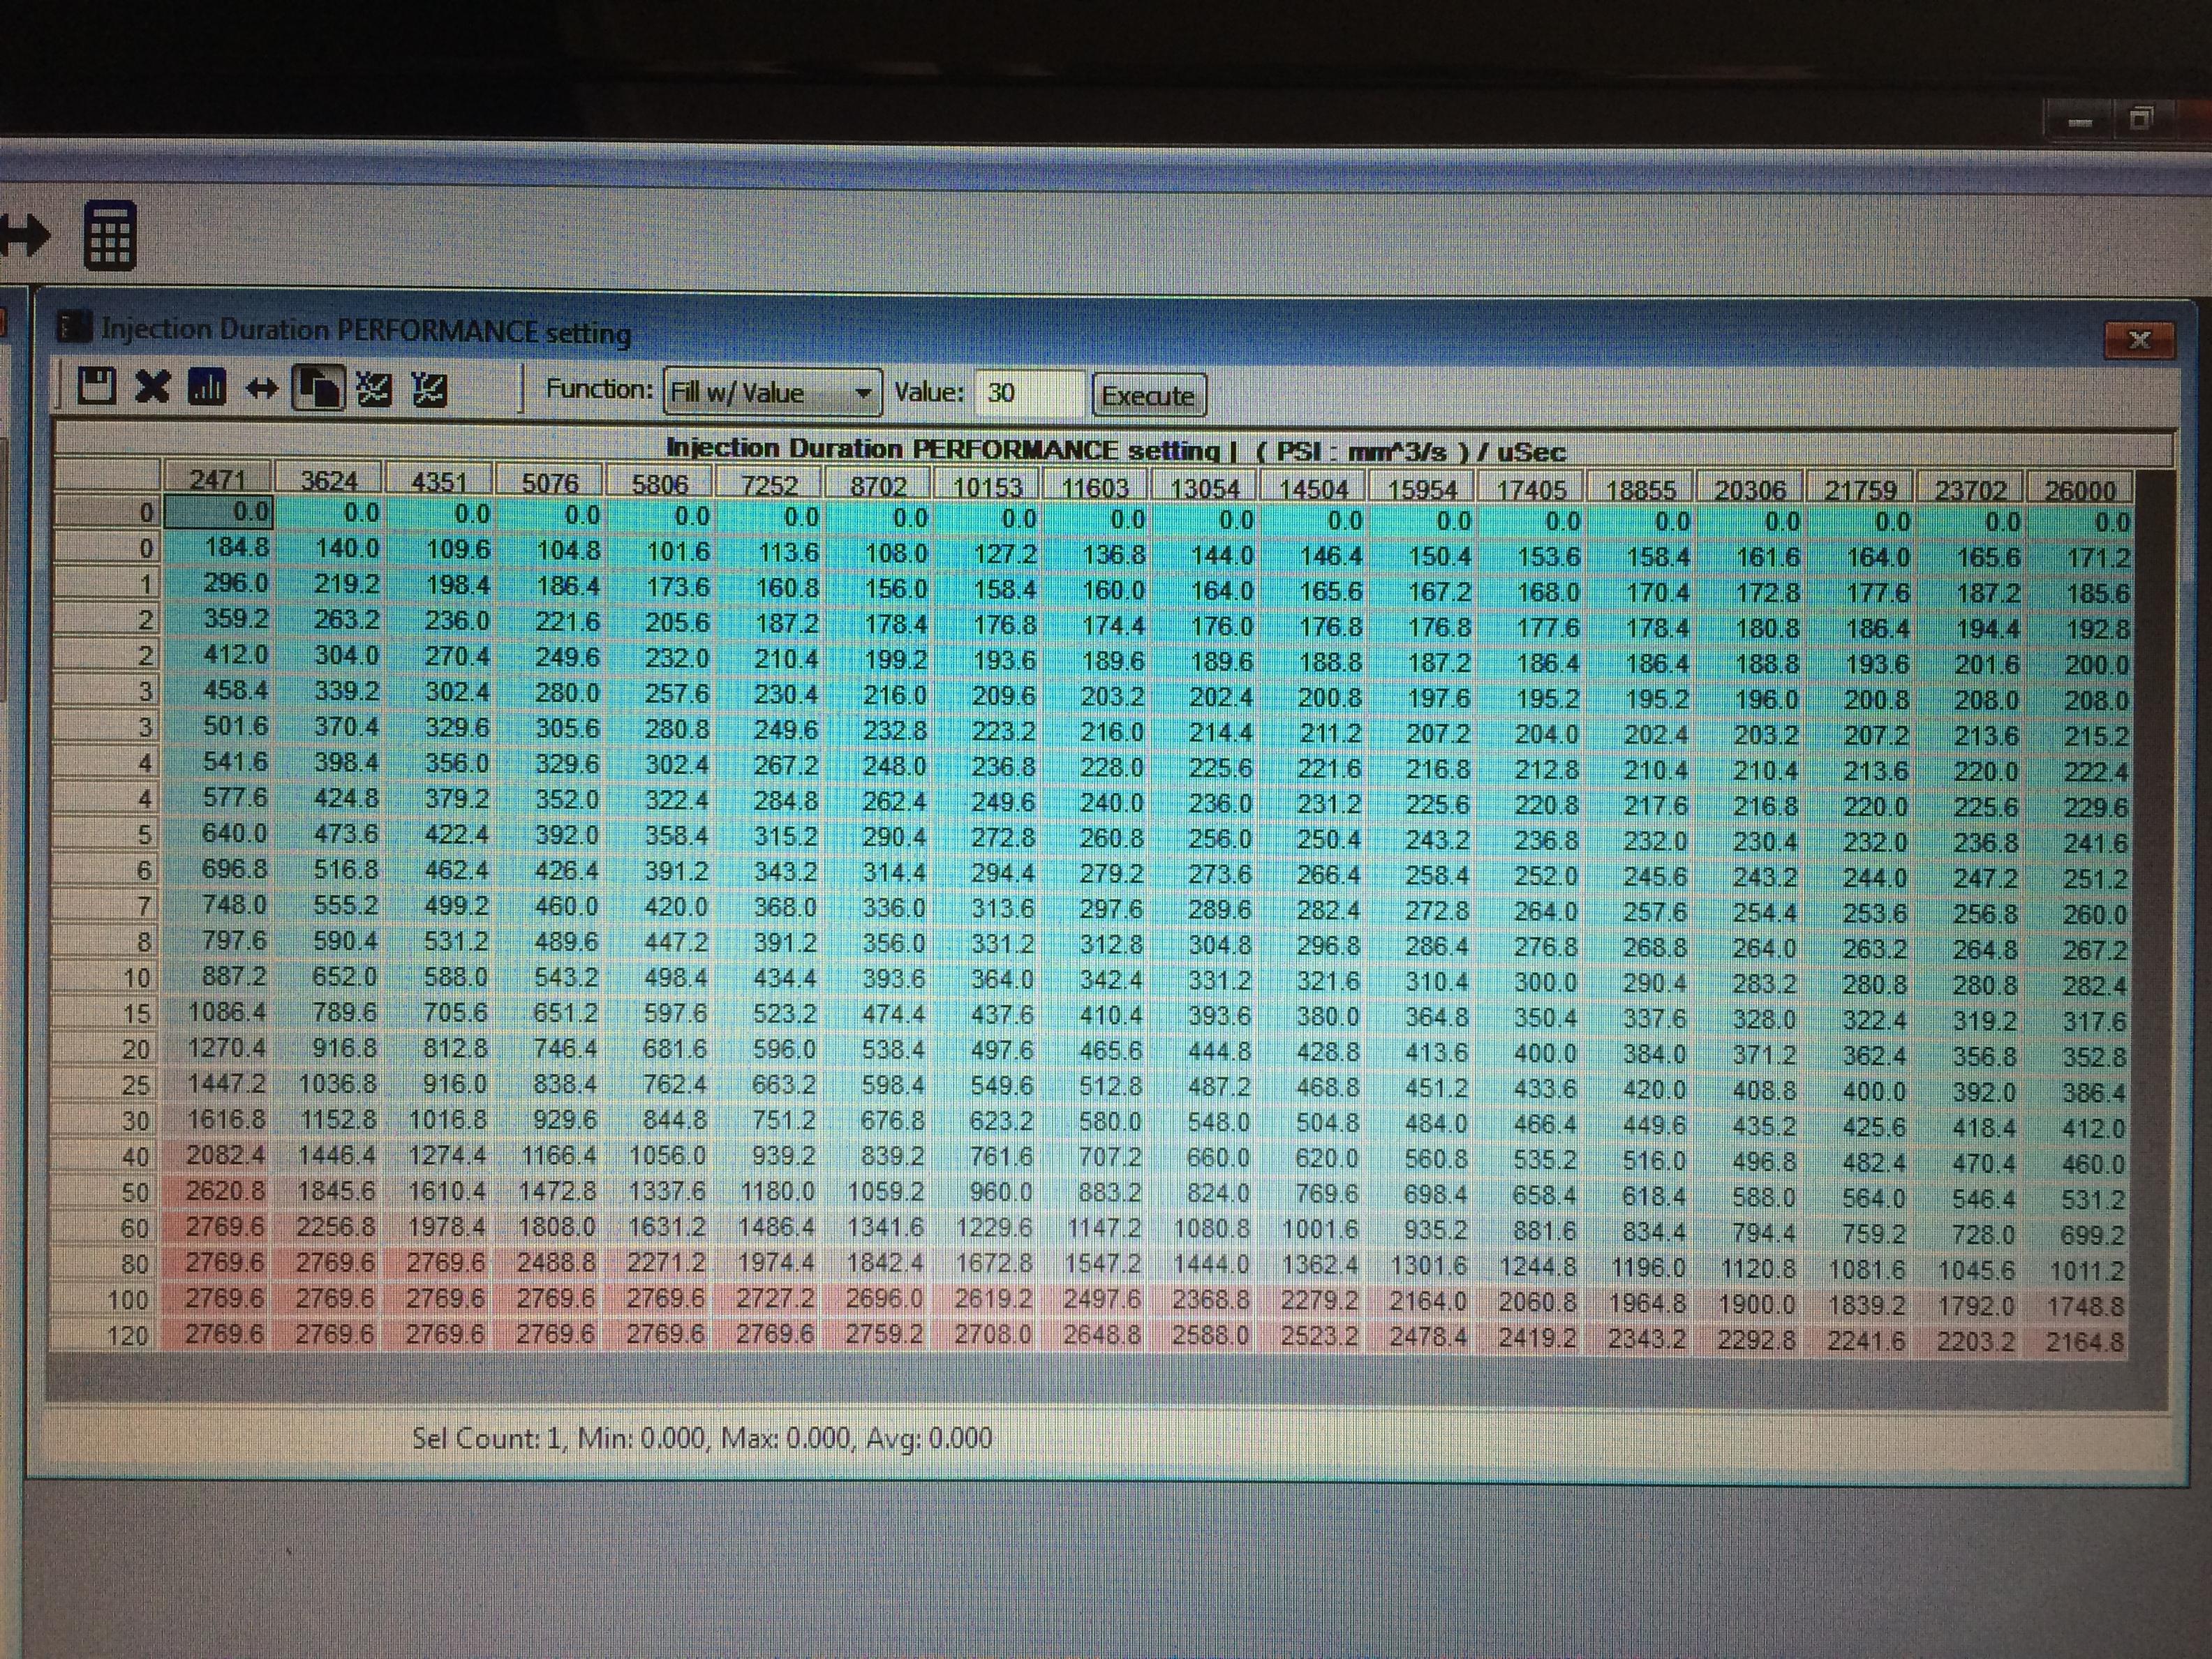
Task: Select column header 5806
Action: click(660, 484)
